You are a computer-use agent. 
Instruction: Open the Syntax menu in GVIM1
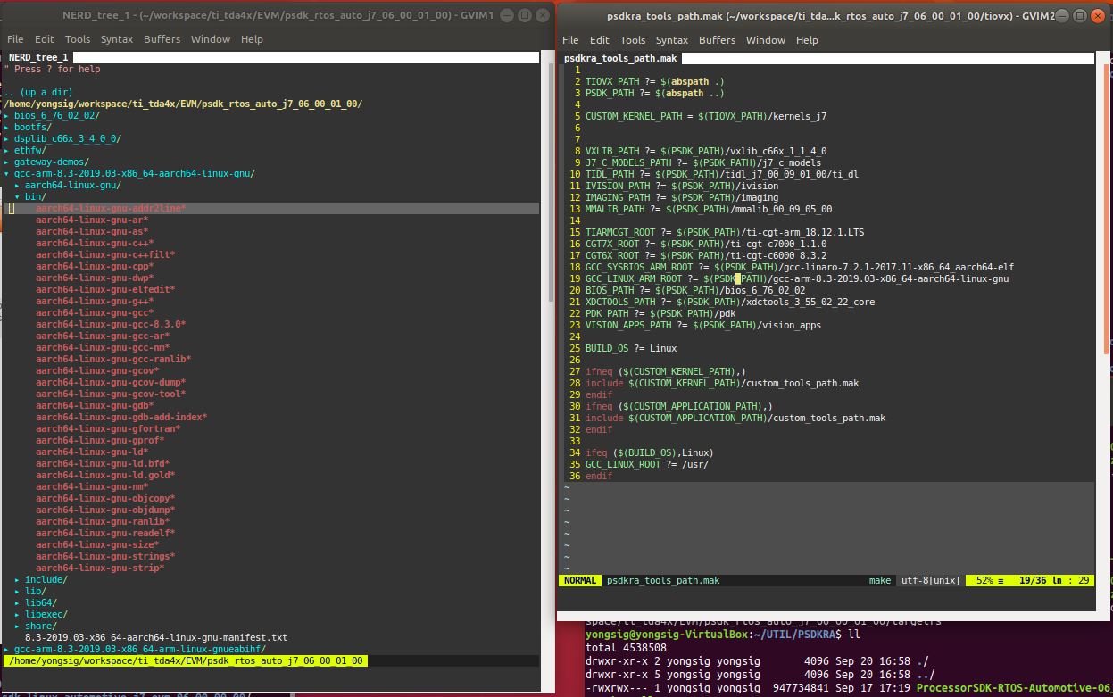pyautogui.click(x=117, y=39)
